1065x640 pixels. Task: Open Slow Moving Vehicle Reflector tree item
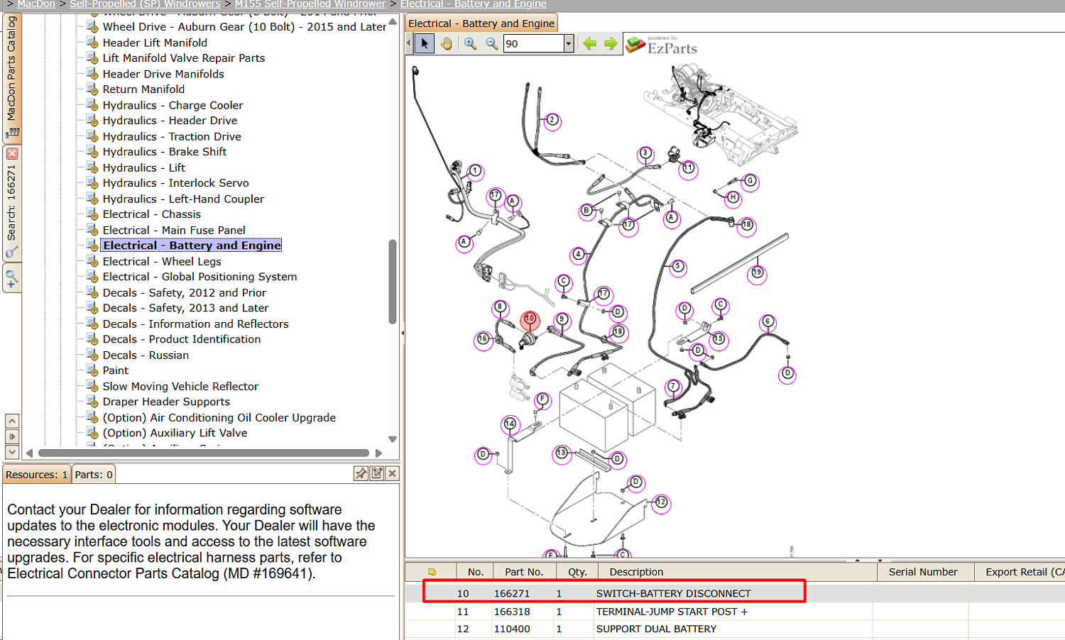(x=180, y=386)
